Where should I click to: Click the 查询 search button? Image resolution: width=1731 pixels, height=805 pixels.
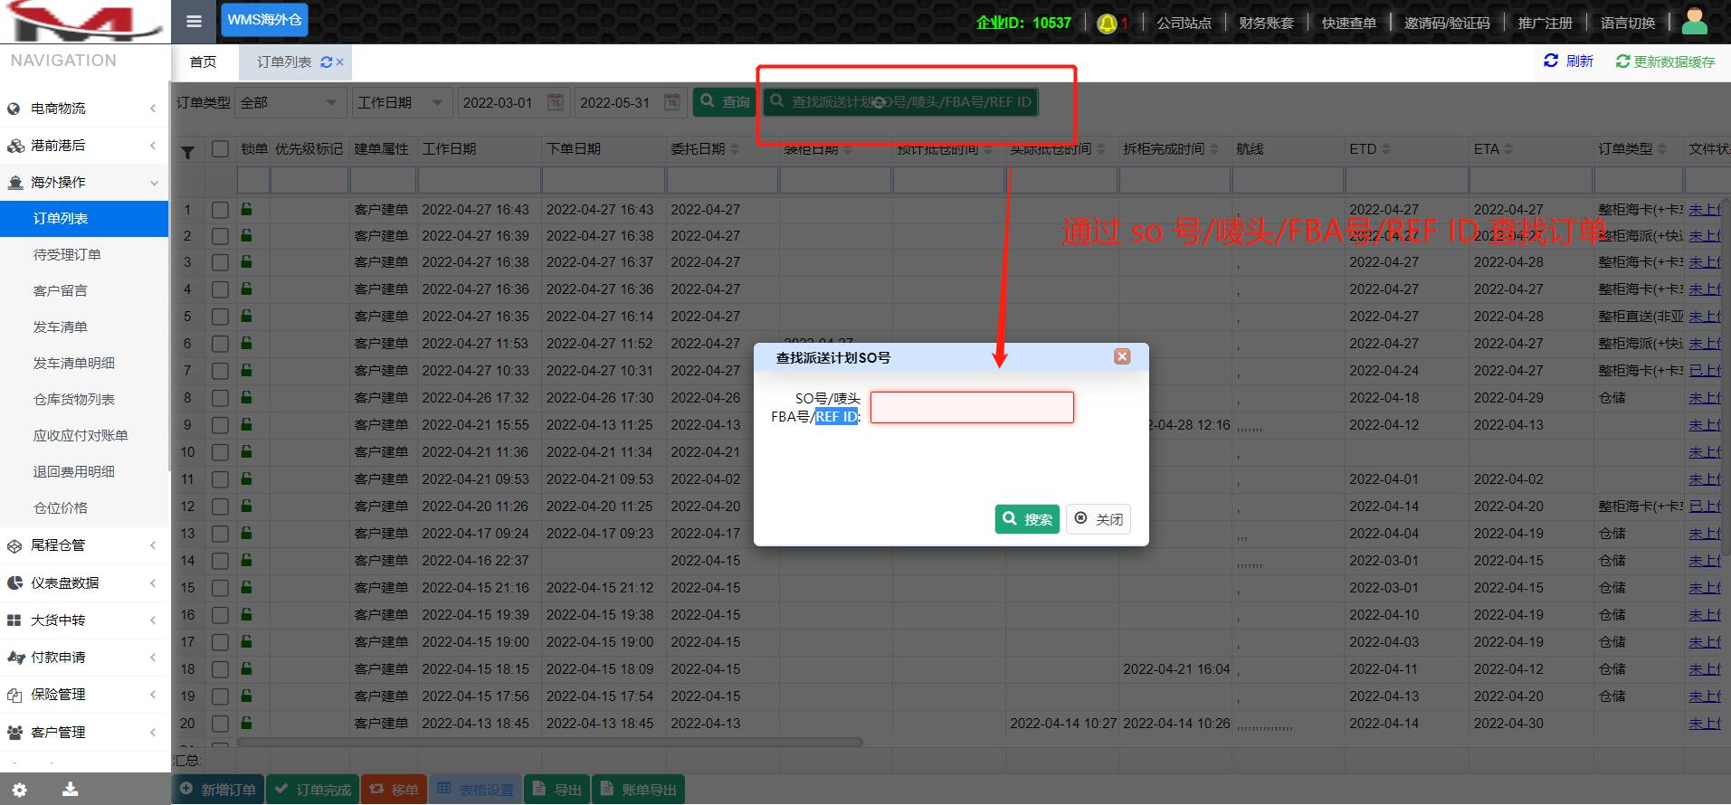726,102
